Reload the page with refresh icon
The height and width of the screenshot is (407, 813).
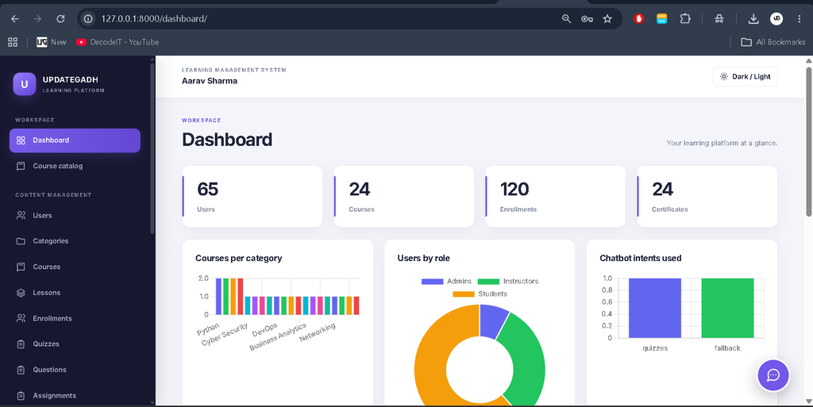(x=60, y=18)
